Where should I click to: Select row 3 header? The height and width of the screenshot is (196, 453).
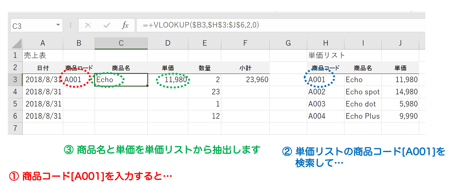pos(15,80)
